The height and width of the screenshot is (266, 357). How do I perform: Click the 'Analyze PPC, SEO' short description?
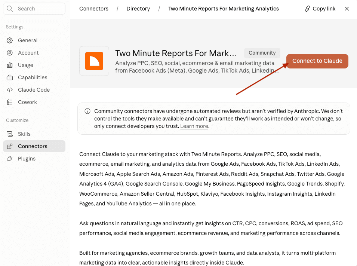[x=197, y=67]
